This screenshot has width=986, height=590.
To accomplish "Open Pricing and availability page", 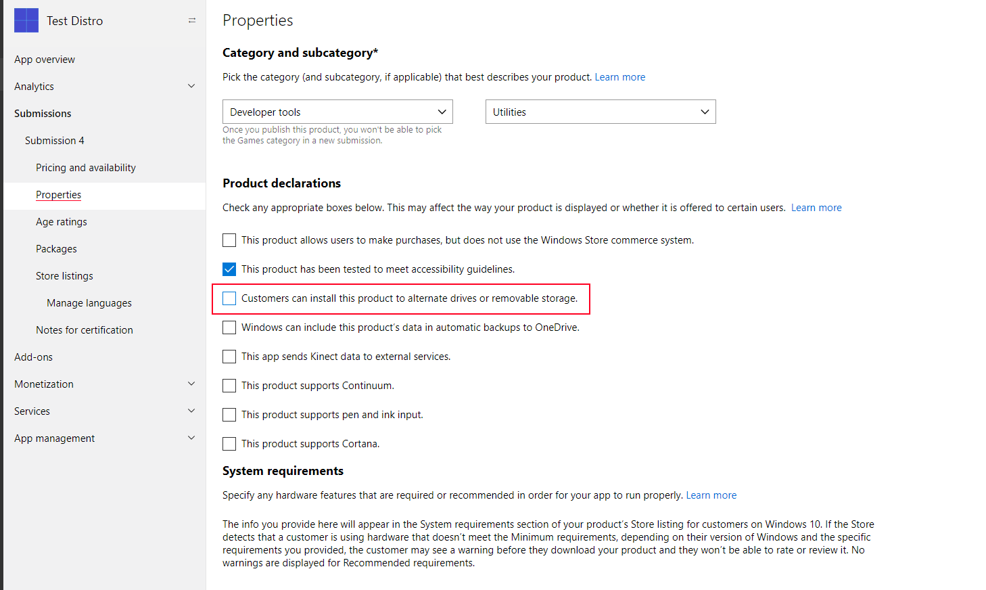I will pos(86,167).
